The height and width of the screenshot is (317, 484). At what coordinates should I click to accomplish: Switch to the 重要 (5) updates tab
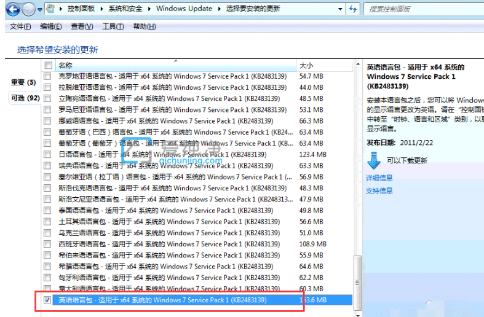[x=23, y=83]
